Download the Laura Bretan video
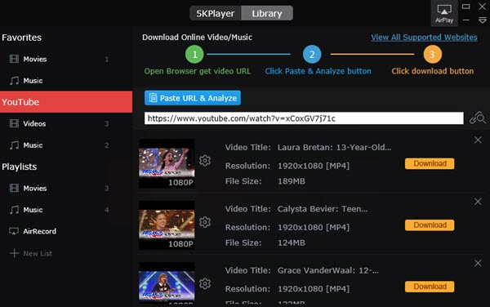Image resolution: width=490 pixels, height=307 pixels. 430,163
